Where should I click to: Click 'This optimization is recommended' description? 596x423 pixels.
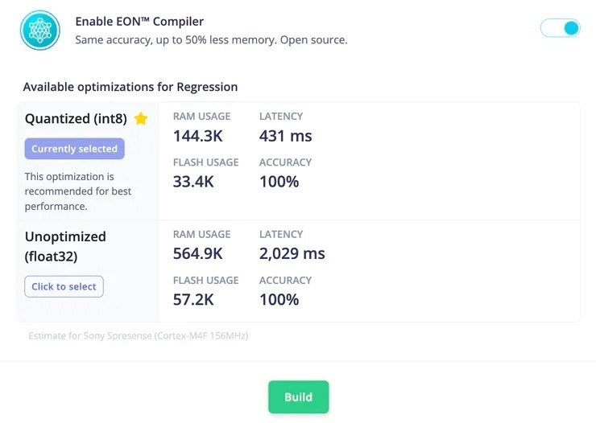pyautogui.click(x=78, y=191)
